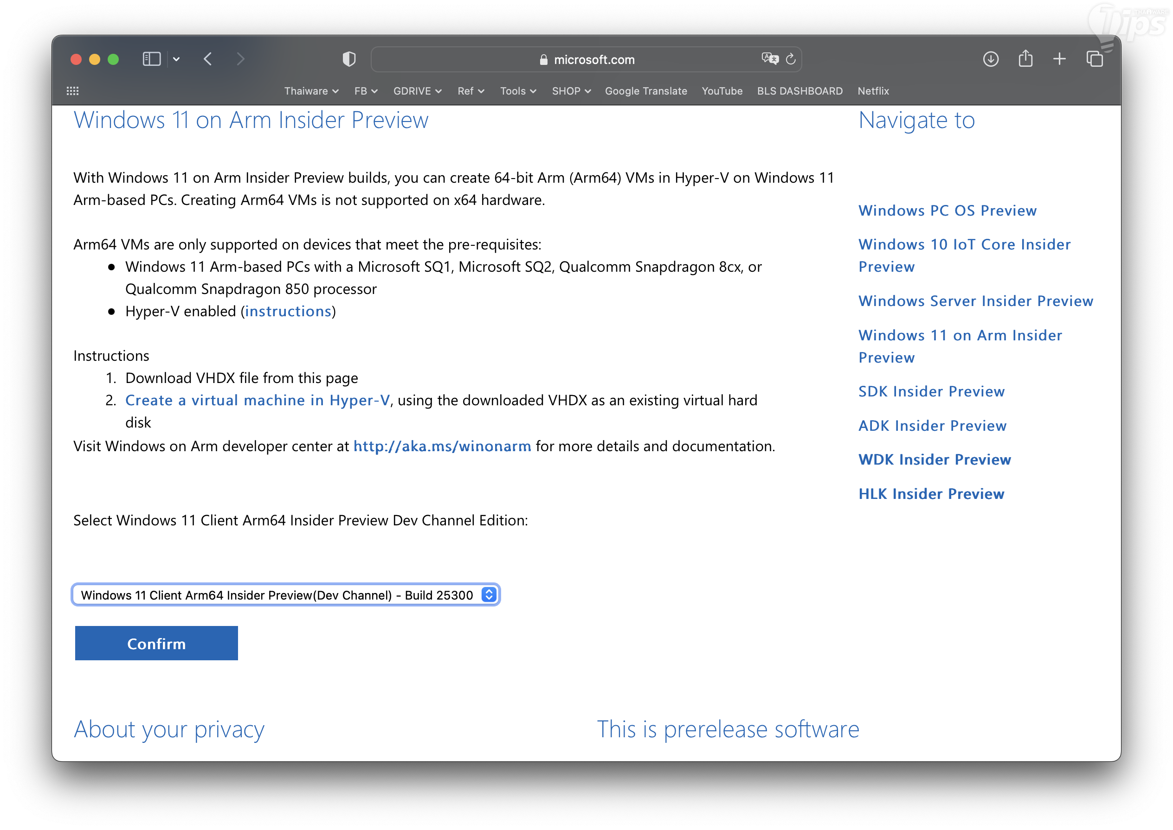Image resolution: width=1173 pixels, height=830 pixels.
Task: Click the privacy report shield icon
Action: click(x=349, y=59)
